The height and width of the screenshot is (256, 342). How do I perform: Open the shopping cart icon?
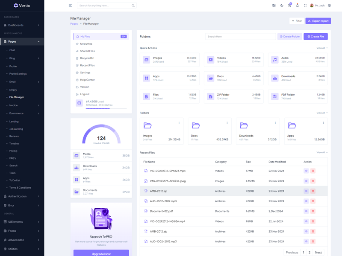click(289, 6)
